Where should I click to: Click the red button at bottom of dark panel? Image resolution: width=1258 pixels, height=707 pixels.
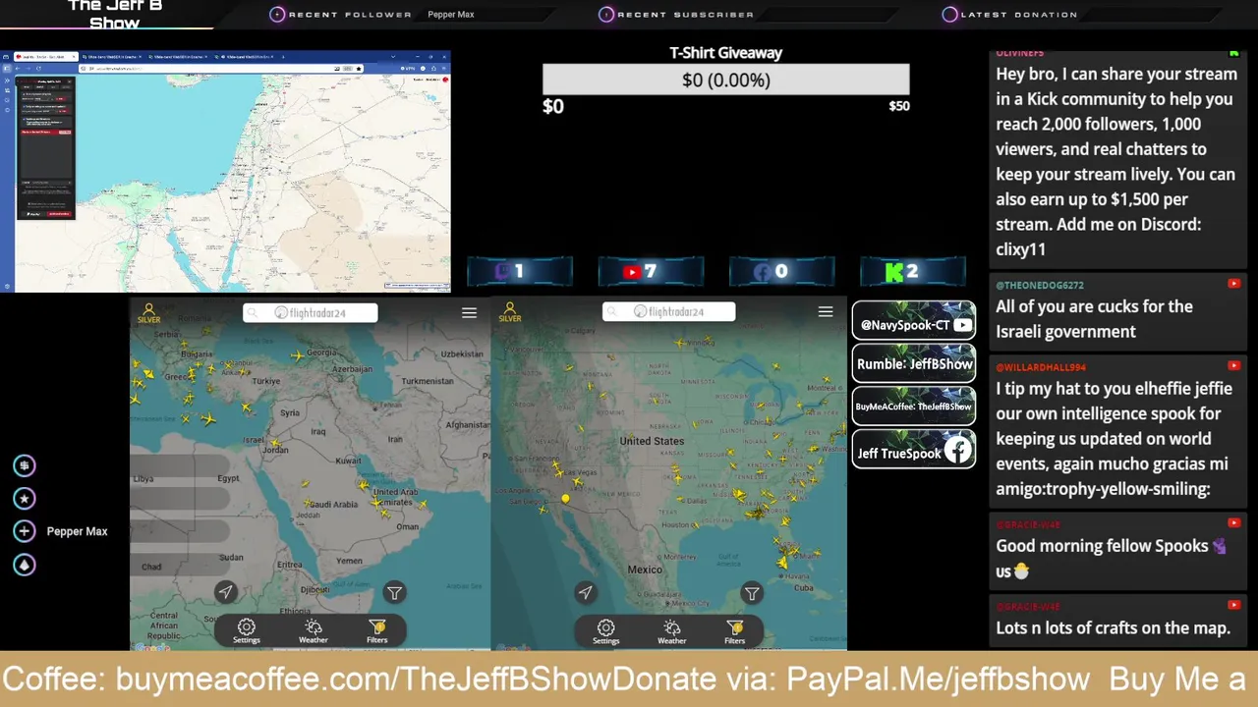pyautogui.click(x=59, y=214)
